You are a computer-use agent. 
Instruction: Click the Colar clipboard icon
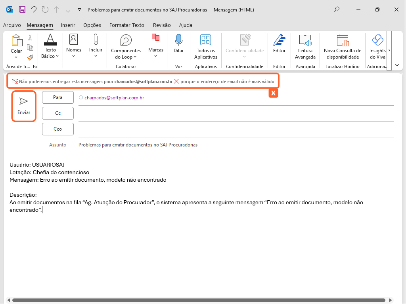point(17,41)
